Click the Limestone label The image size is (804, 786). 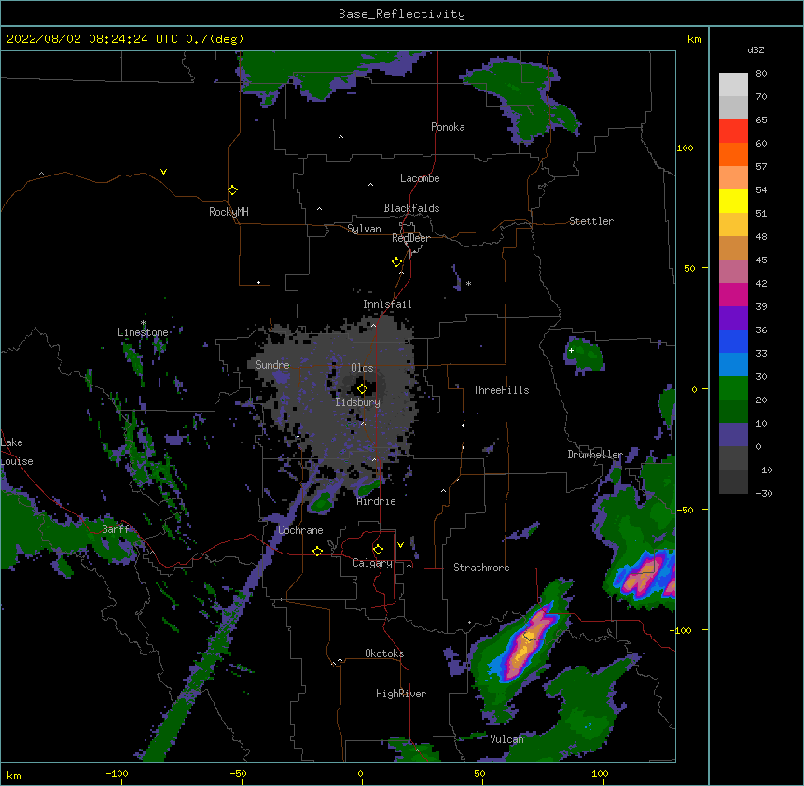click(143, 332)
